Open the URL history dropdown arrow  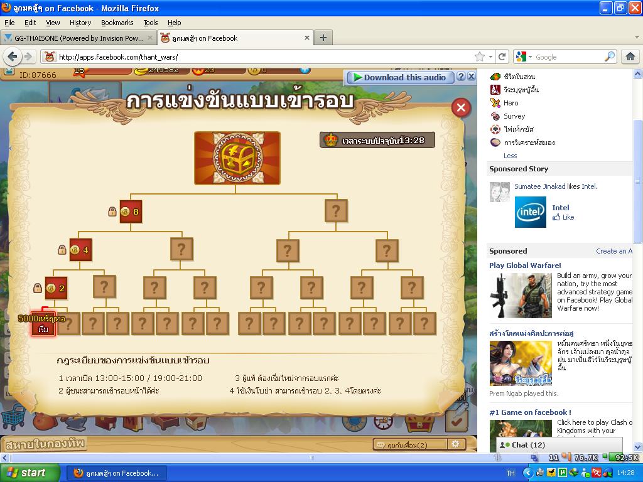490,57
